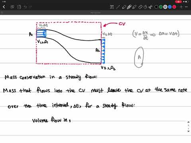This screenshot has width=191, height=143.
Task: Select the third pen tool
Action: (x=134, y=7)
